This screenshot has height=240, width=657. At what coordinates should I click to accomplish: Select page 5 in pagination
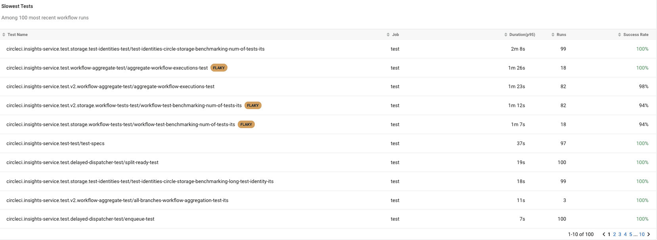631,234
